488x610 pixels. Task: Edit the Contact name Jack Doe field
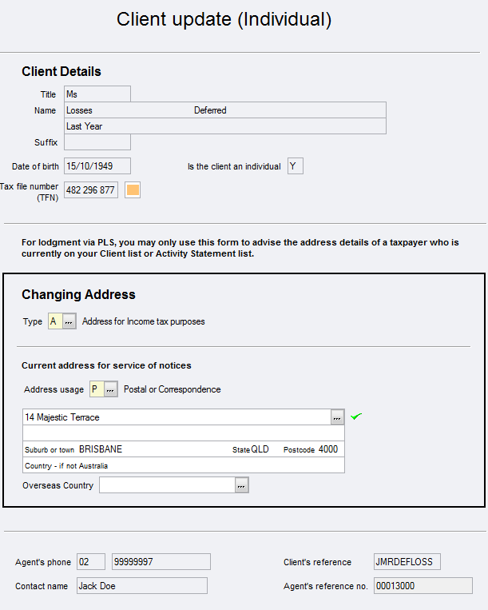141,586
